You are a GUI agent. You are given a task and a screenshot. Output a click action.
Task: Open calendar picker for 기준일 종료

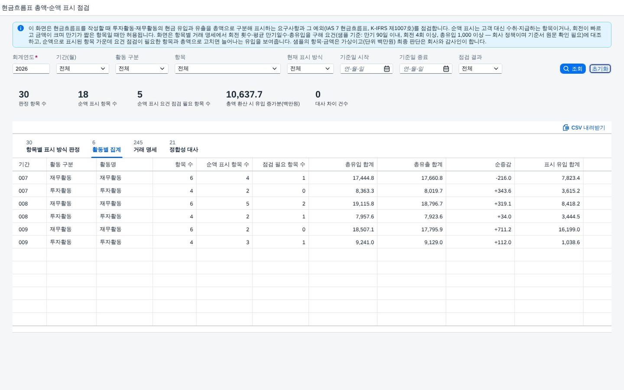pos(446,69)
